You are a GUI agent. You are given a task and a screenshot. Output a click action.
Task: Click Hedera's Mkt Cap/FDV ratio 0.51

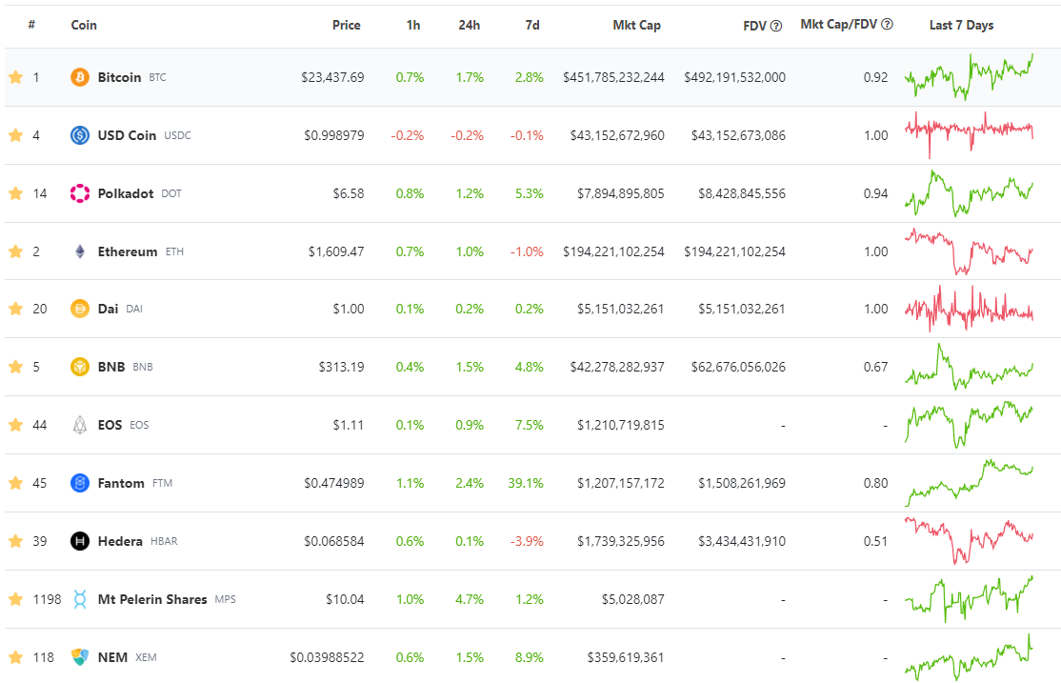coord(875,541)
